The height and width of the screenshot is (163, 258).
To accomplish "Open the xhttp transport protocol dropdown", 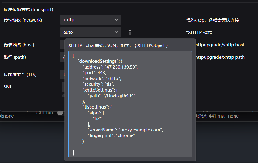I will [x=90, y=20].
